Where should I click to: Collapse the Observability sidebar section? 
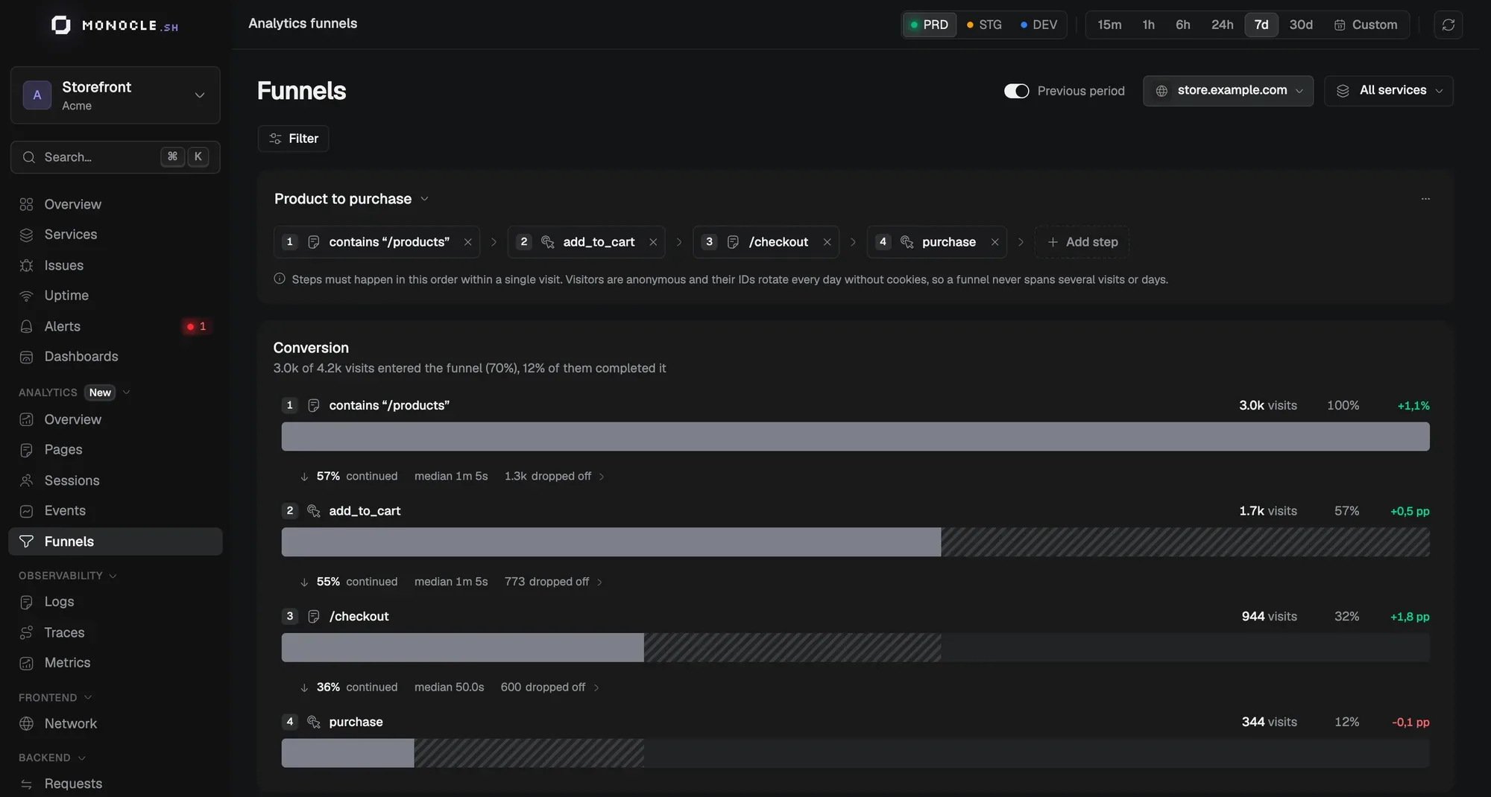(68, 575)
